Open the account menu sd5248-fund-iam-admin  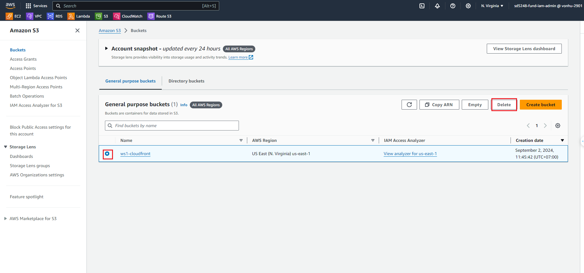coord(548,6)
